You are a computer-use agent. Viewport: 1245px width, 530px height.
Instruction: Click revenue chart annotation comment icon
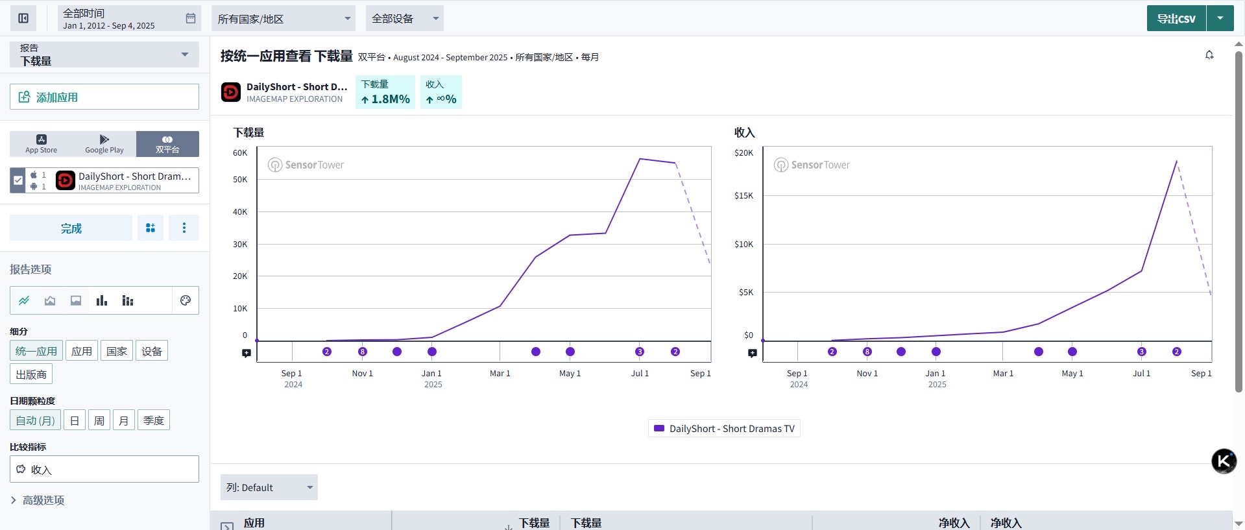click(752, 354)
